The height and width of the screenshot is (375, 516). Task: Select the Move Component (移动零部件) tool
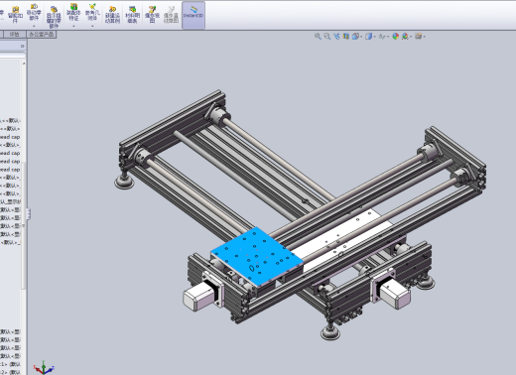[34, 12]
